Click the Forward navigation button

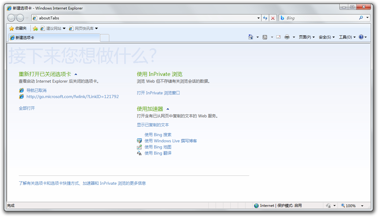(20, 18)
